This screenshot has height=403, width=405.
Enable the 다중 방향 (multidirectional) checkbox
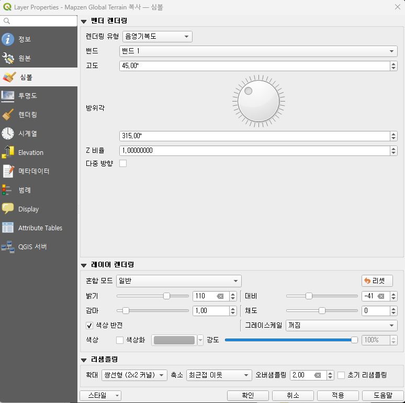(x=123, y=163)
